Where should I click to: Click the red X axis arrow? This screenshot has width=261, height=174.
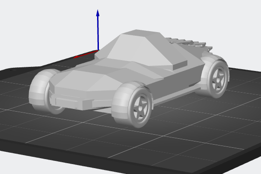point(86,54)
